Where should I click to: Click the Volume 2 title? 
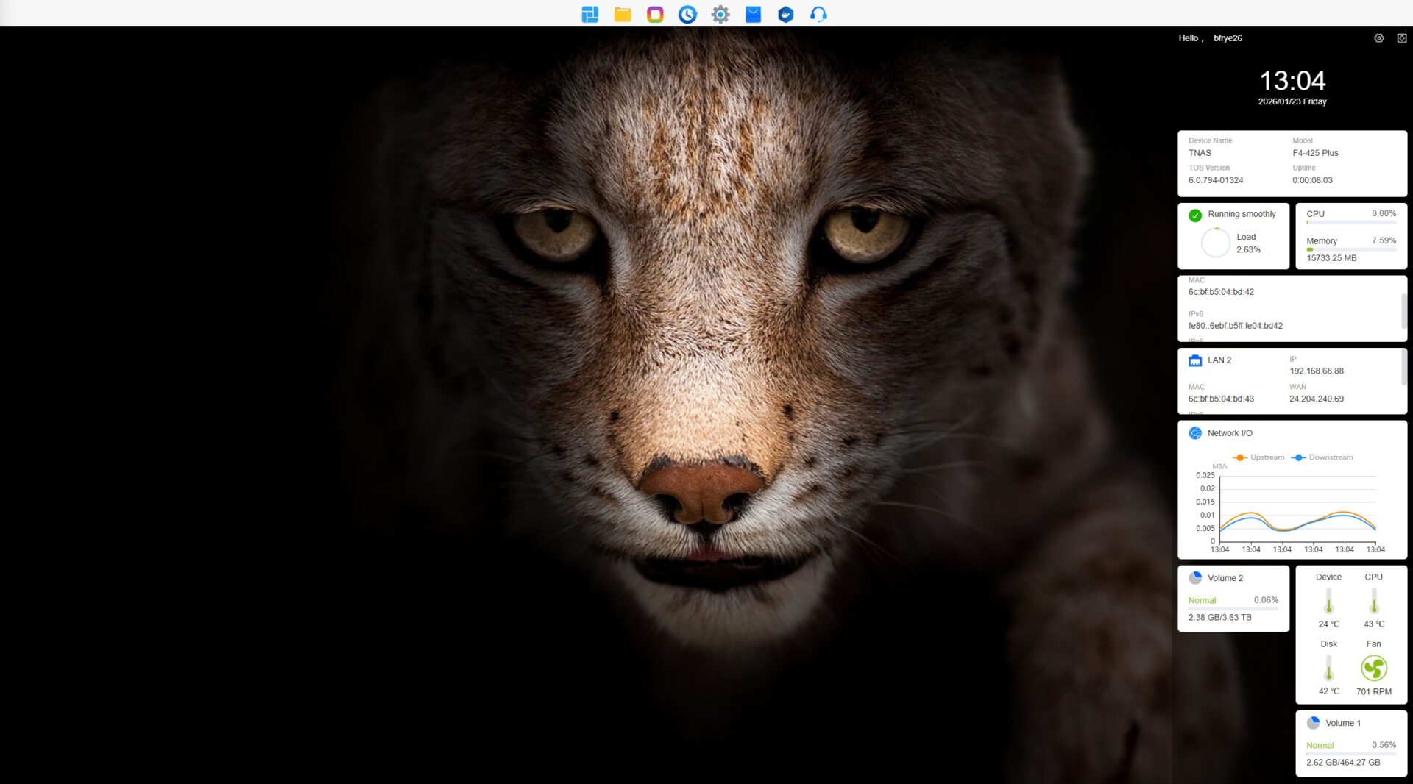(1225, 578)
